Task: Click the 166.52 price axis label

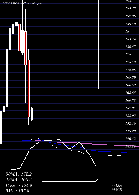Action: pos(130,85)
